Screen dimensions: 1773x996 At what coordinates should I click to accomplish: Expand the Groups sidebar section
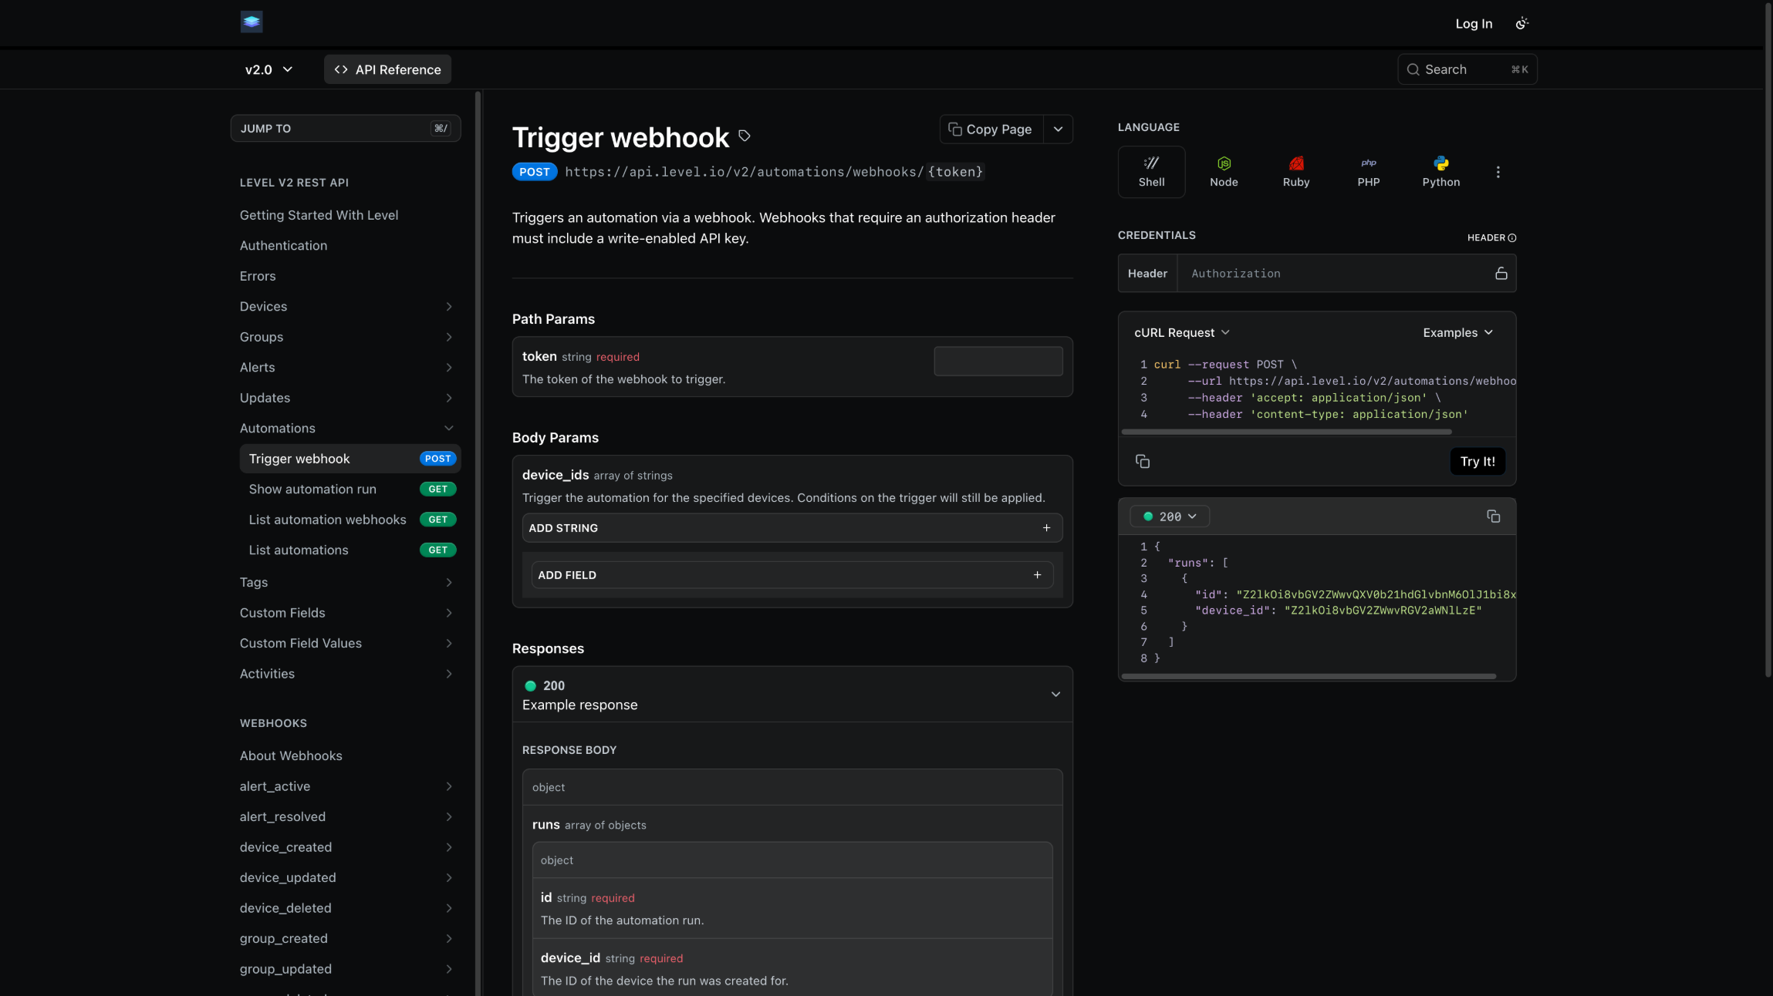coord(449,337)
